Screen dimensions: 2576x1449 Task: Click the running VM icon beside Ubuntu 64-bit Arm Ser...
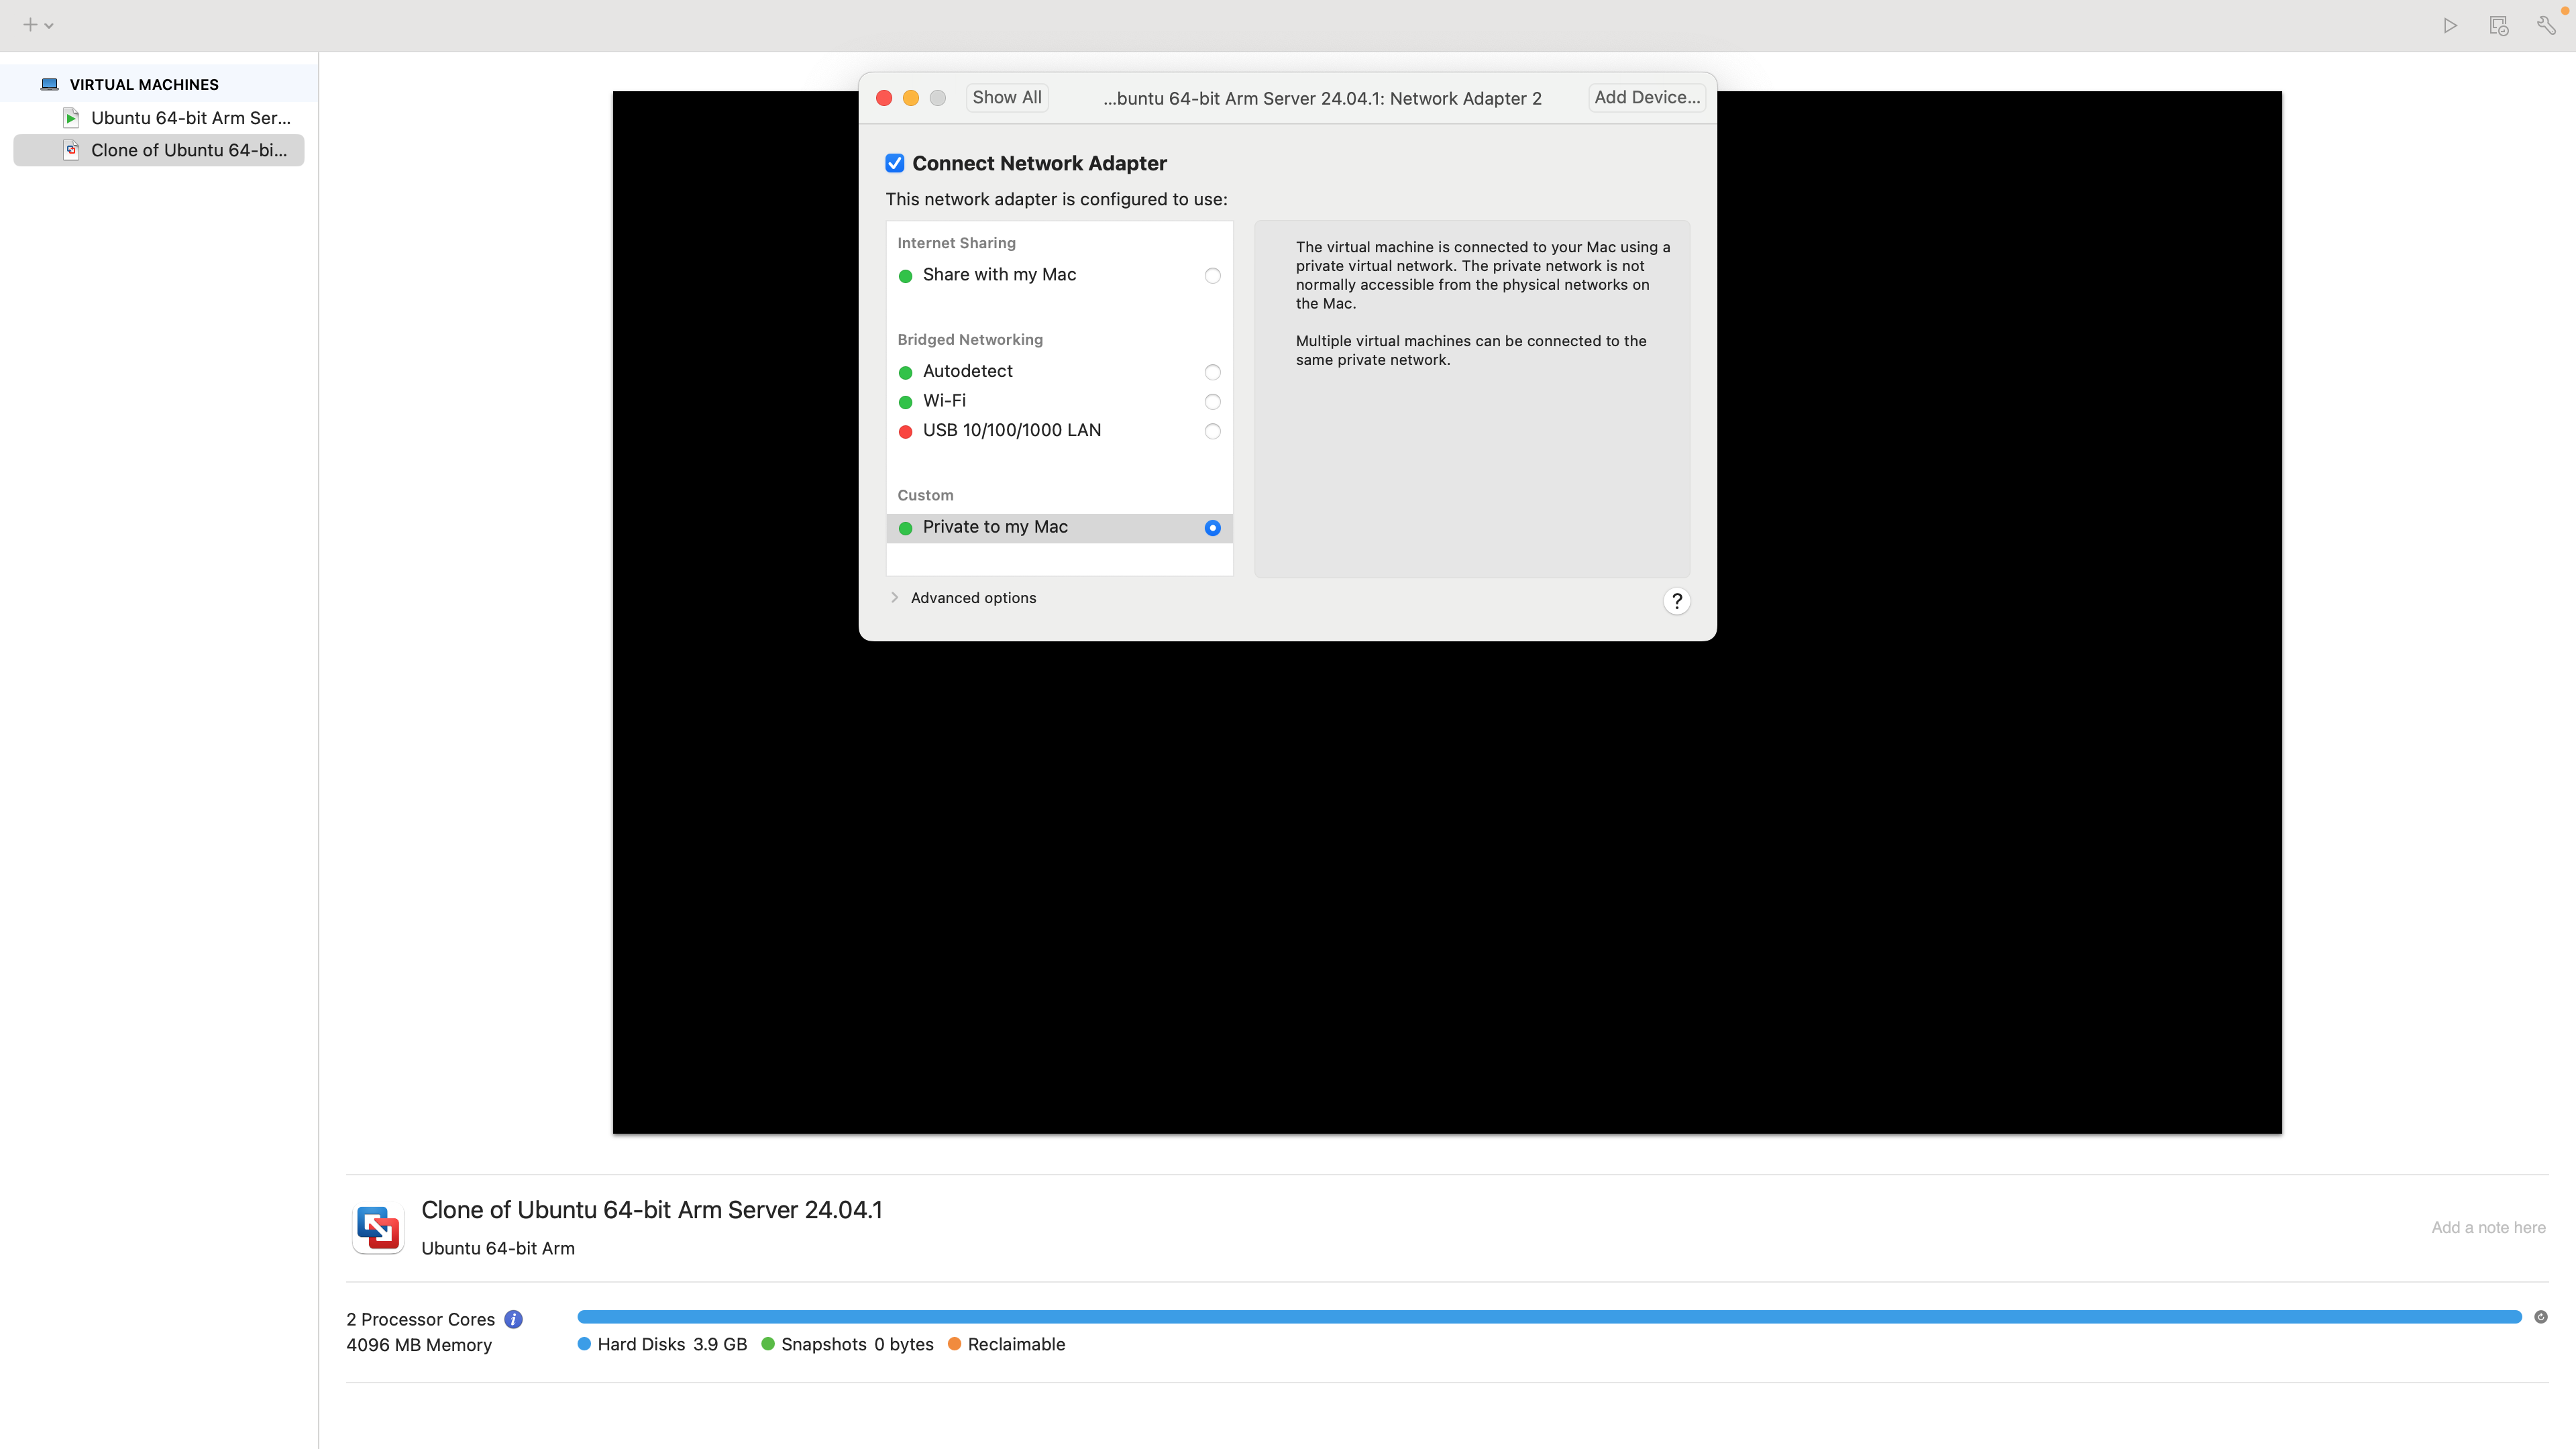pos(71,118)
